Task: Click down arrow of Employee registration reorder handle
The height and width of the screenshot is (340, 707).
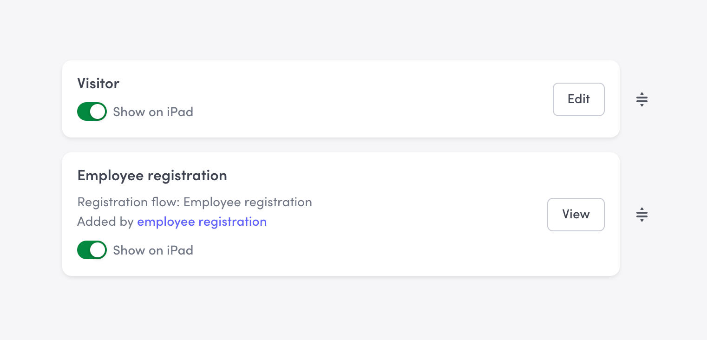Action: (642, 220)
